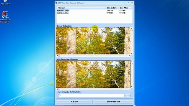Click the Before Reduction preview image
189x106 pixels.
click(93, 41)
